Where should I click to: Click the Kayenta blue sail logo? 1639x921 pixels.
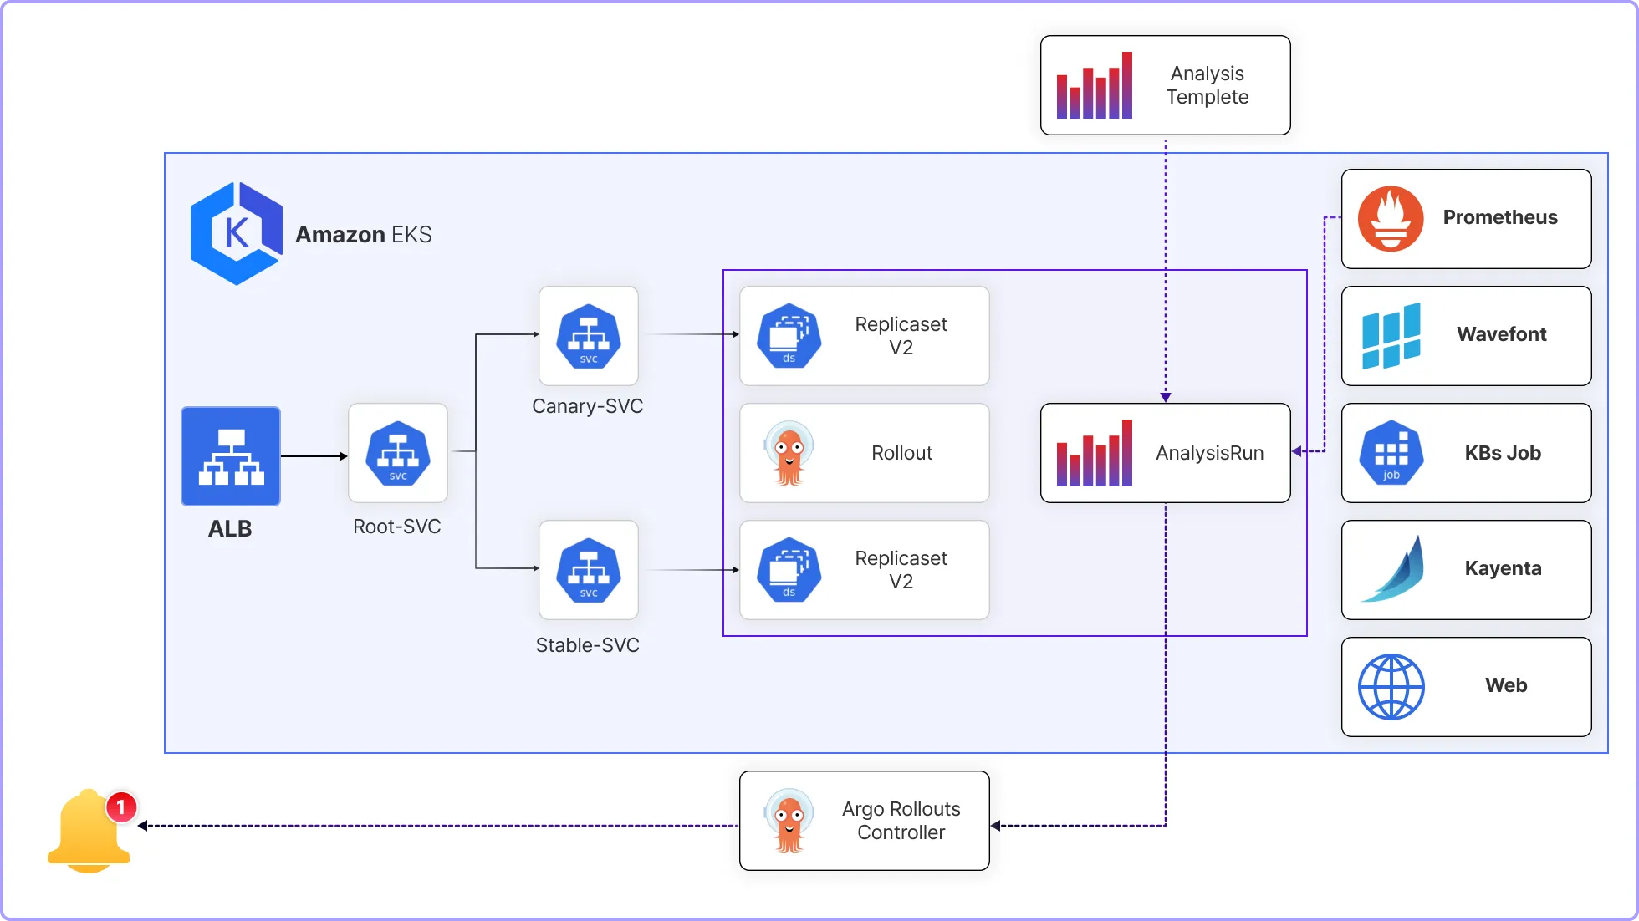click(x=1392, y=569)
